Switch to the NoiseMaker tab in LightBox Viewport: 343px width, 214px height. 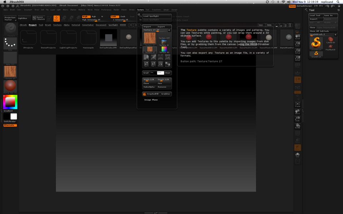88,25
